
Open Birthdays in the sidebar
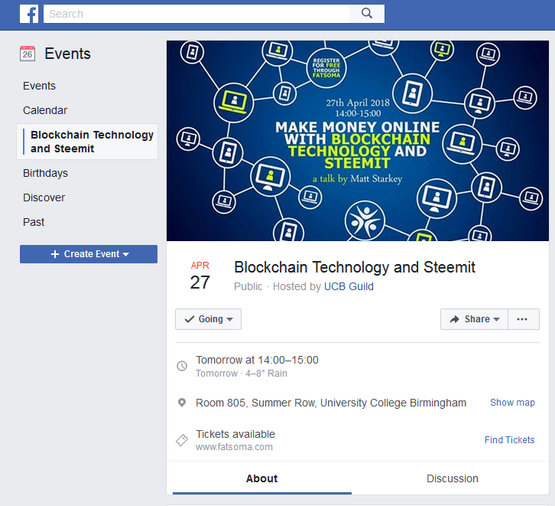click(x=45, y=173)
